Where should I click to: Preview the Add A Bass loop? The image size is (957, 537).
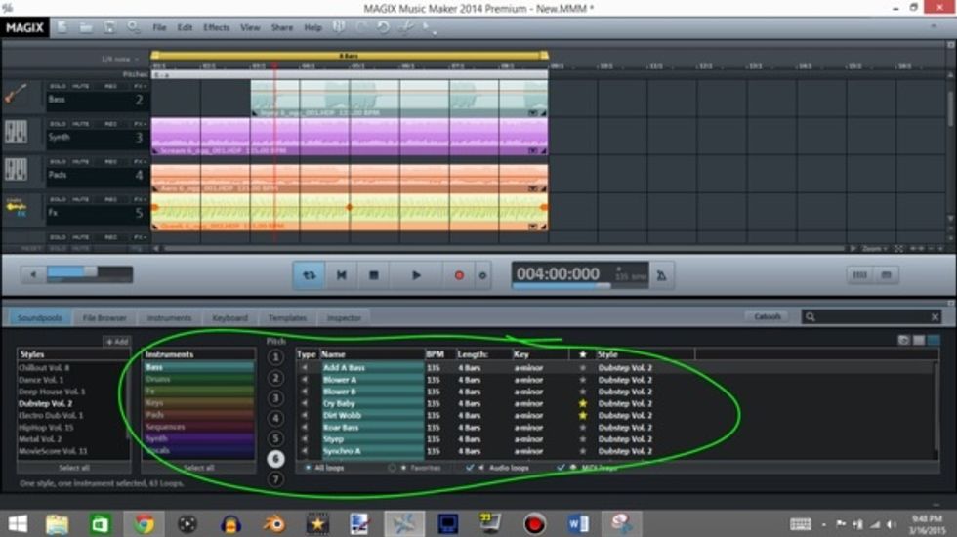tap(305, 368)
